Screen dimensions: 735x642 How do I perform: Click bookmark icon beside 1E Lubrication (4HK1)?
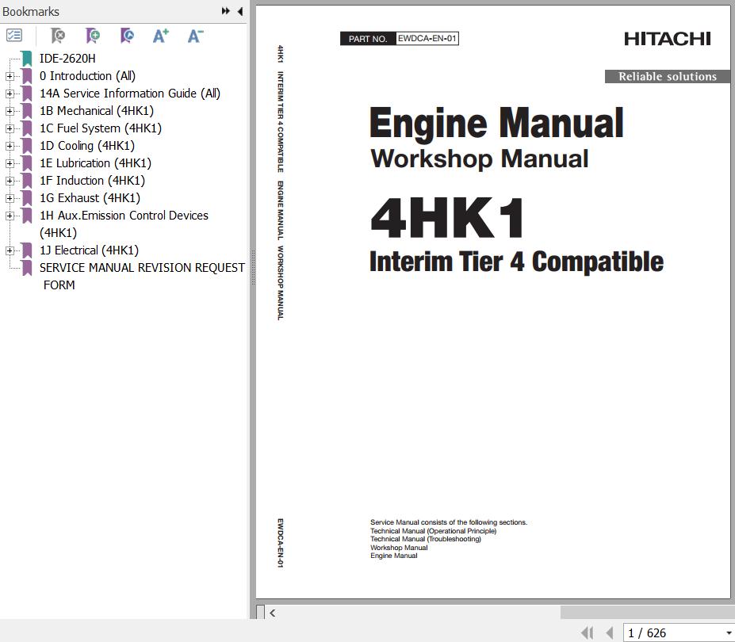pyautogui.click(x=27, y=163)
